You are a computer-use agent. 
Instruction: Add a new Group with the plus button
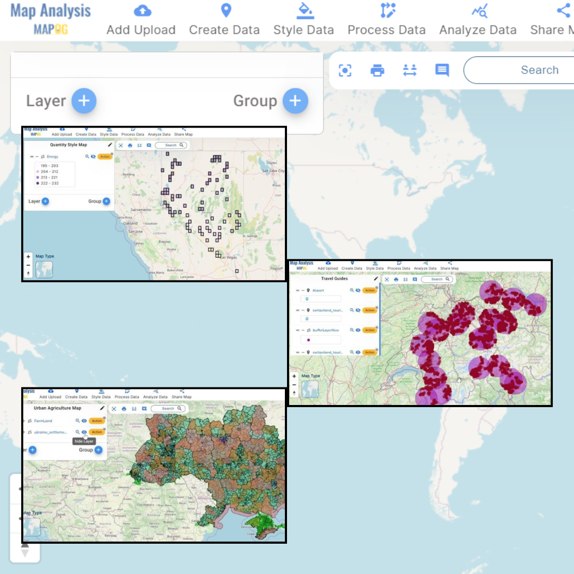(295, 101)
